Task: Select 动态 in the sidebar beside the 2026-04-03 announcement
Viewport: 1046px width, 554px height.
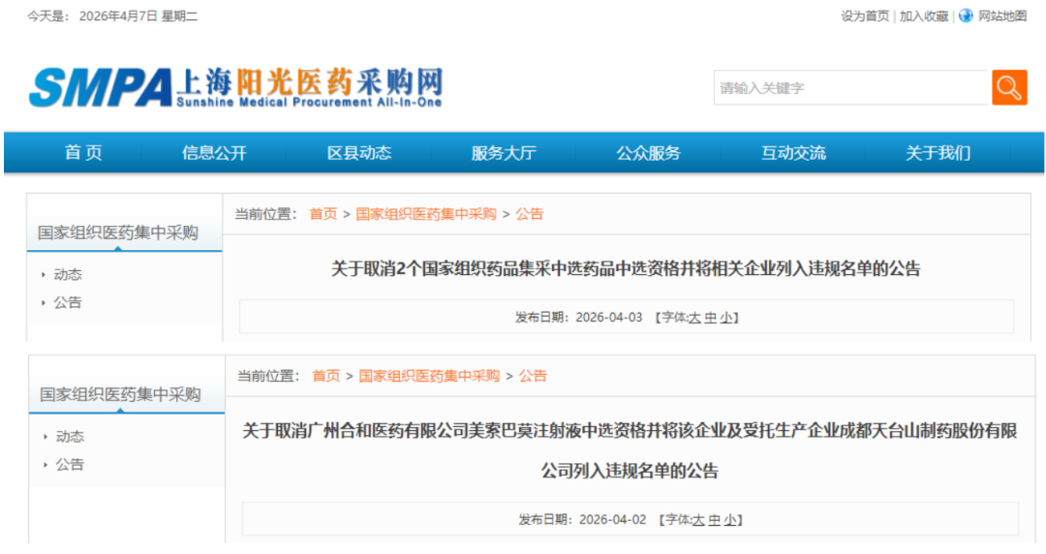Action: (x=68, y=275)
